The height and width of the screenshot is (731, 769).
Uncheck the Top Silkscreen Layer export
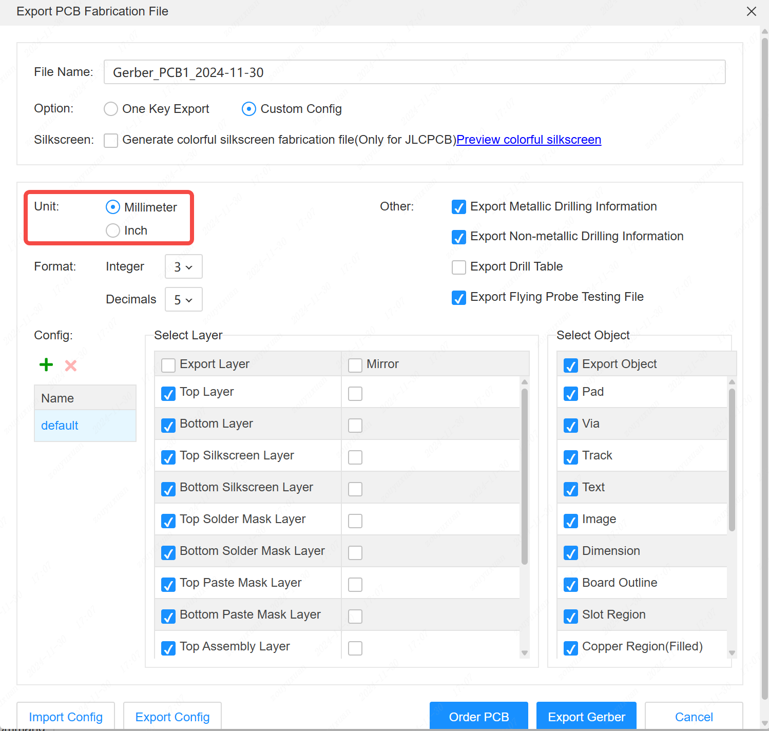click(x=168, y=457)
